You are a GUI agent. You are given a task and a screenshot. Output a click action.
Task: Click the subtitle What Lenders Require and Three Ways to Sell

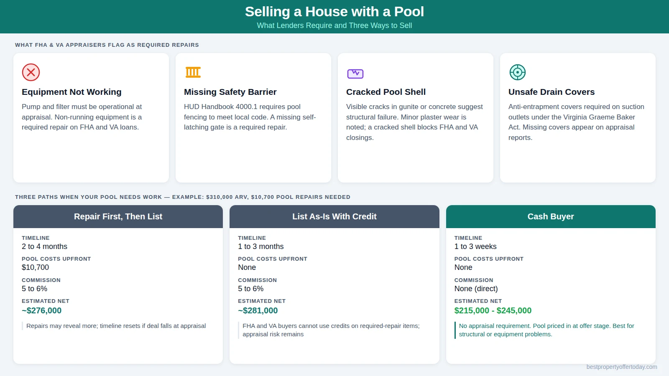(334, 25)
